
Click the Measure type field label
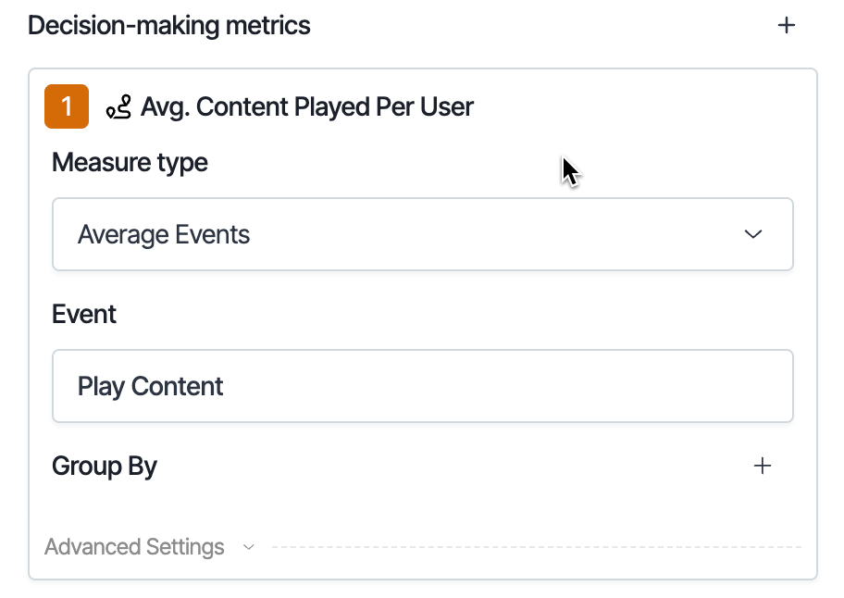pos(130,162)
